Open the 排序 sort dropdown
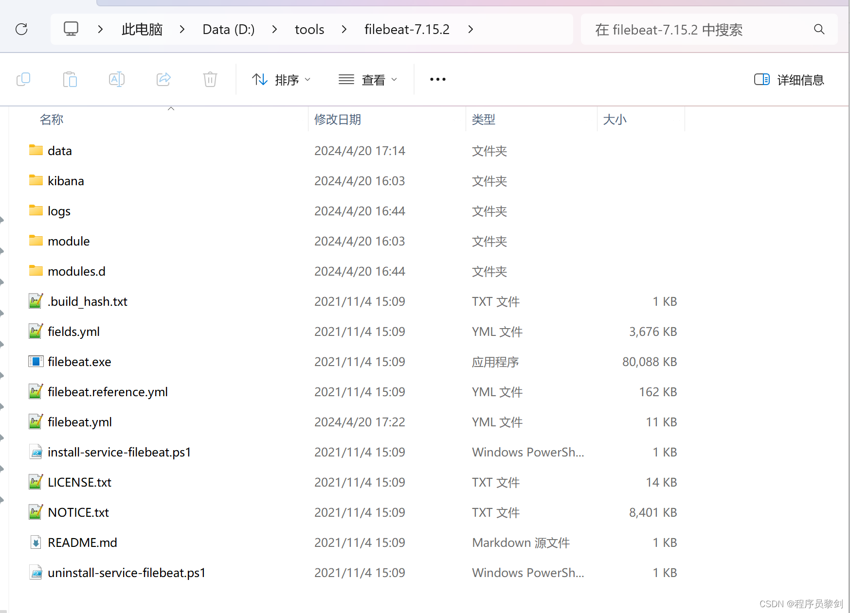 coord(281,79)
